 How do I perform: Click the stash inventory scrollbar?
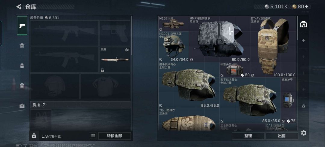pyautogui.click(x=298, y=28)
